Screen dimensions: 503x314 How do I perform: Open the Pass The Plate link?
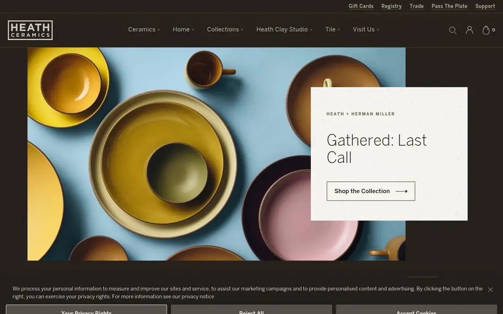pyautogui.click(x=449, y=6)
